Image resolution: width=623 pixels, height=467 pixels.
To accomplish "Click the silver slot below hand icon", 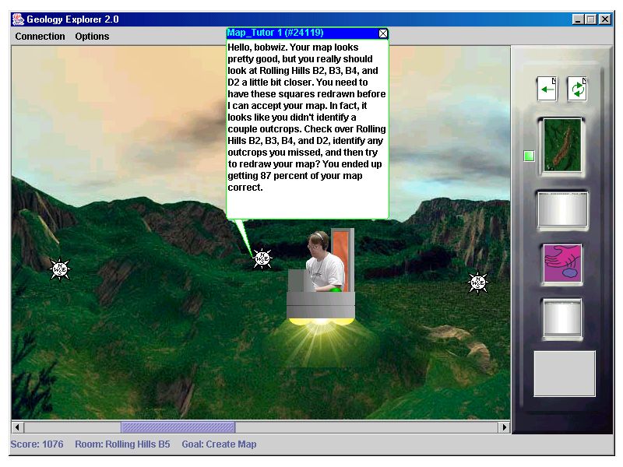I will click(x=561, y=318).
